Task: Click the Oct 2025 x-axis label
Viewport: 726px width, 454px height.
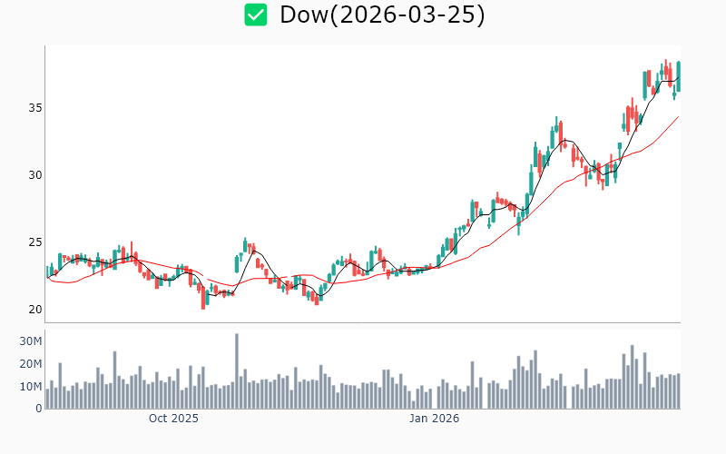Action: (x=173, y=419)
